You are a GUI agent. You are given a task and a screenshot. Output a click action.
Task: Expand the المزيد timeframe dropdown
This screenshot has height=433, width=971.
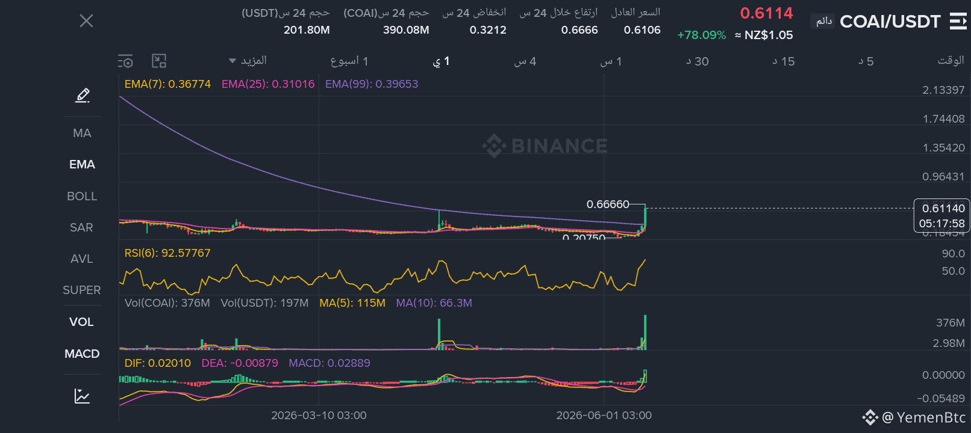pyautogui.click(x=248, y=61)
